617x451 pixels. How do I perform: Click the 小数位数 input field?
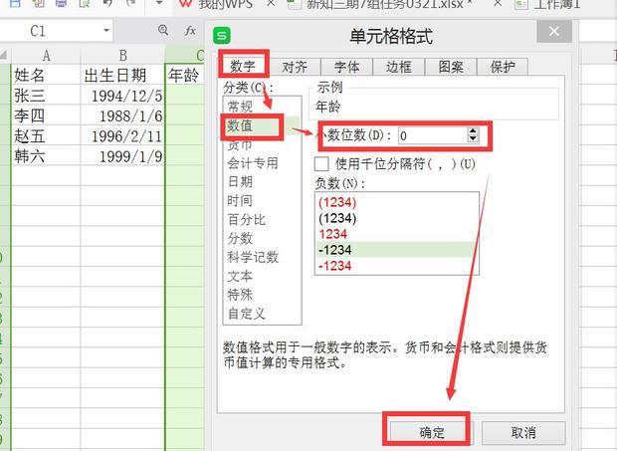coord(430,134)
